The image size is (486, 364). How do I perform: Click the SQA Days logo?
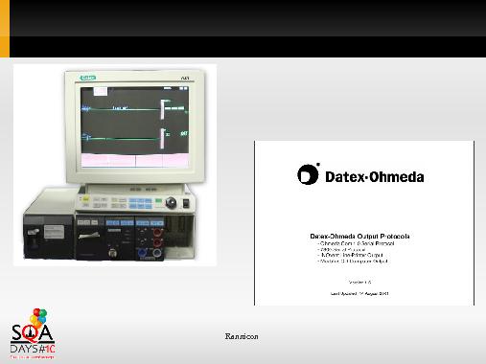[33, 333]
